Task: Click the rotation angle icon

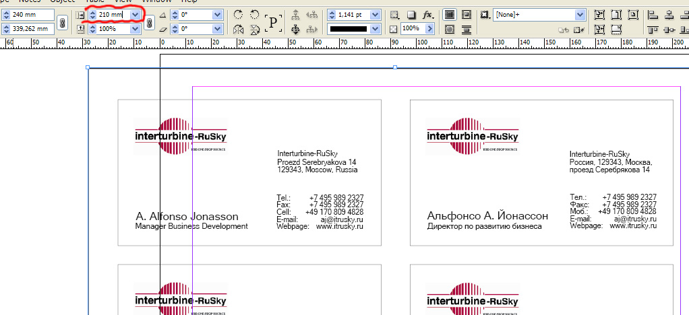Action: (x=162, y=15)
